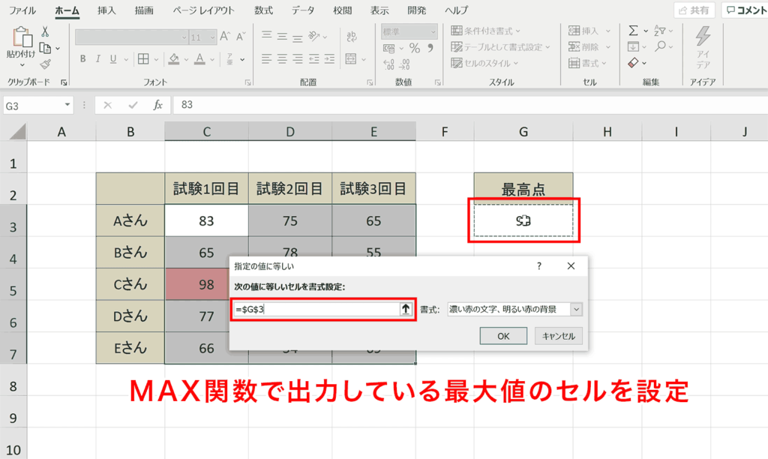768x459 pixels.
Task: Open the 書式 format style combo box
Action: (x=514, y=309)
